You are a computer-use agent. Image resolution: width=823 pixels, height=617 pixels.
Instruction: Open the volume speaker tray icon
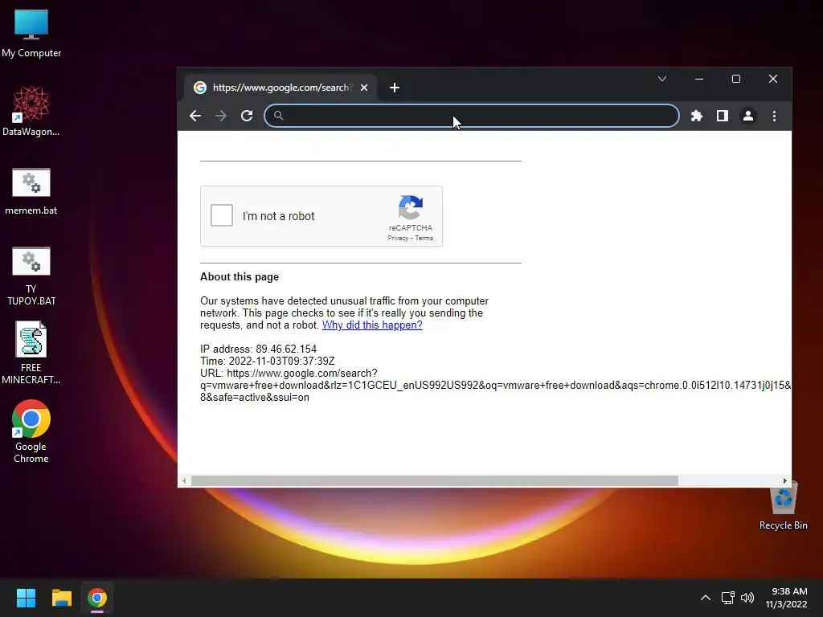747,598
